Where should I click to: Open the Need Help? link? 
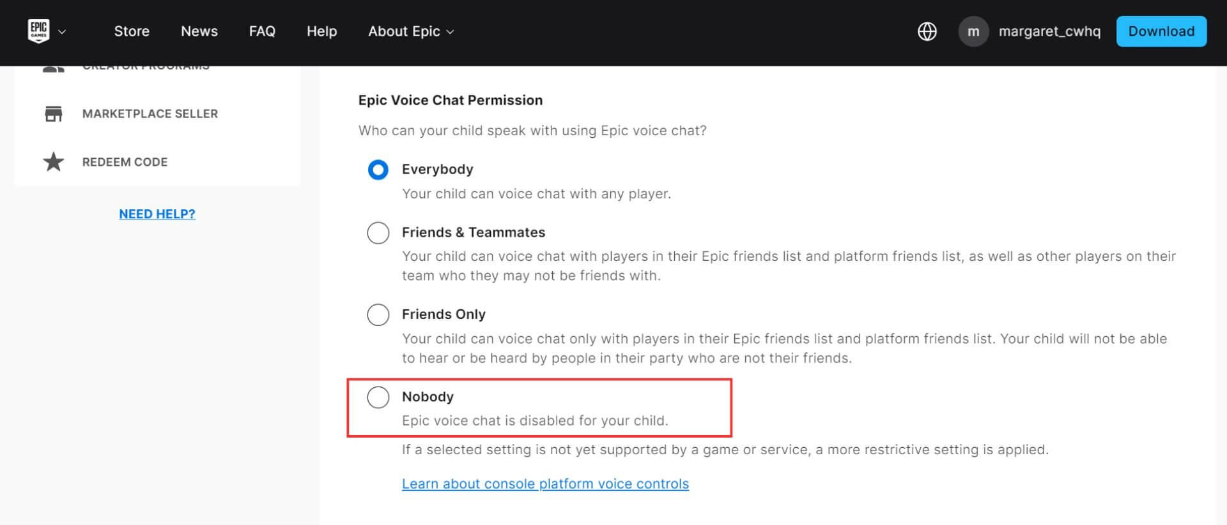pyautogui.click(x=157, y=214)
